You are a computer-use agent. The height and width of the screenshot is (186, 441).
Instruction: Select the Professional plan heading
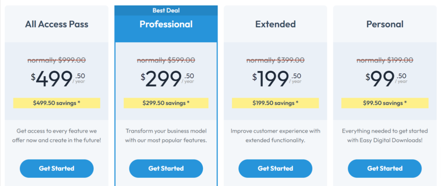click(x=166, y=24)
